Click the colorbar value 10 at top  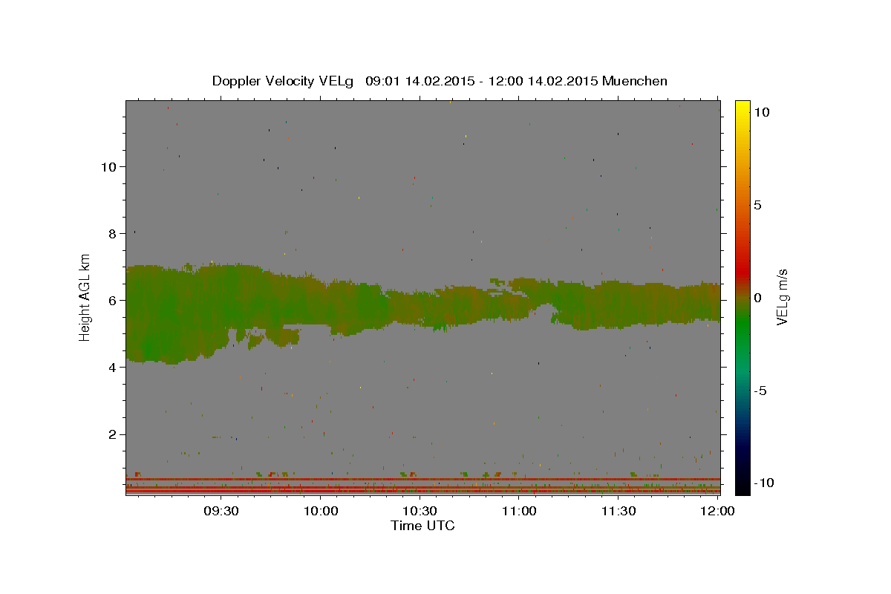point(761,112)
